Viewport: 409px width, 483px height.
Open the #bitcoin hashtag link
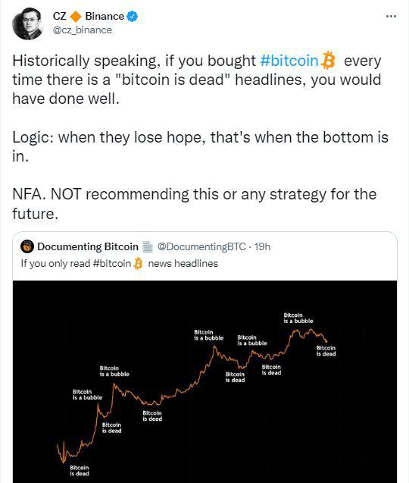289,61
